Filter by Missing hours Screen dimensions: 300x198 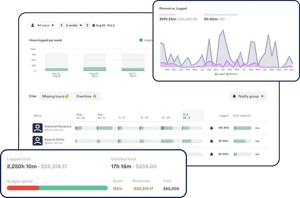click(x=55, y=96)
